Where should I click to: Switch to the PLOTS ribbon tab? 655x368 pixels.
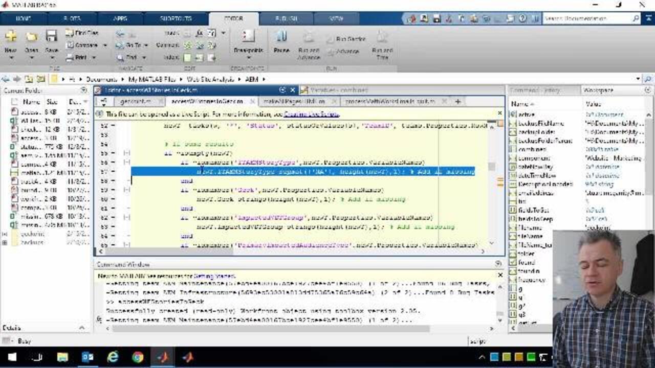tap(72, 18)
